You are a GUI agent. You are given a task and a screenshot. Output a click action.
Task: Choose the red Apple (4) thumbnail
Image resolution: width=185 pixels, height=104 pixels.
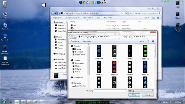point(114,67)
